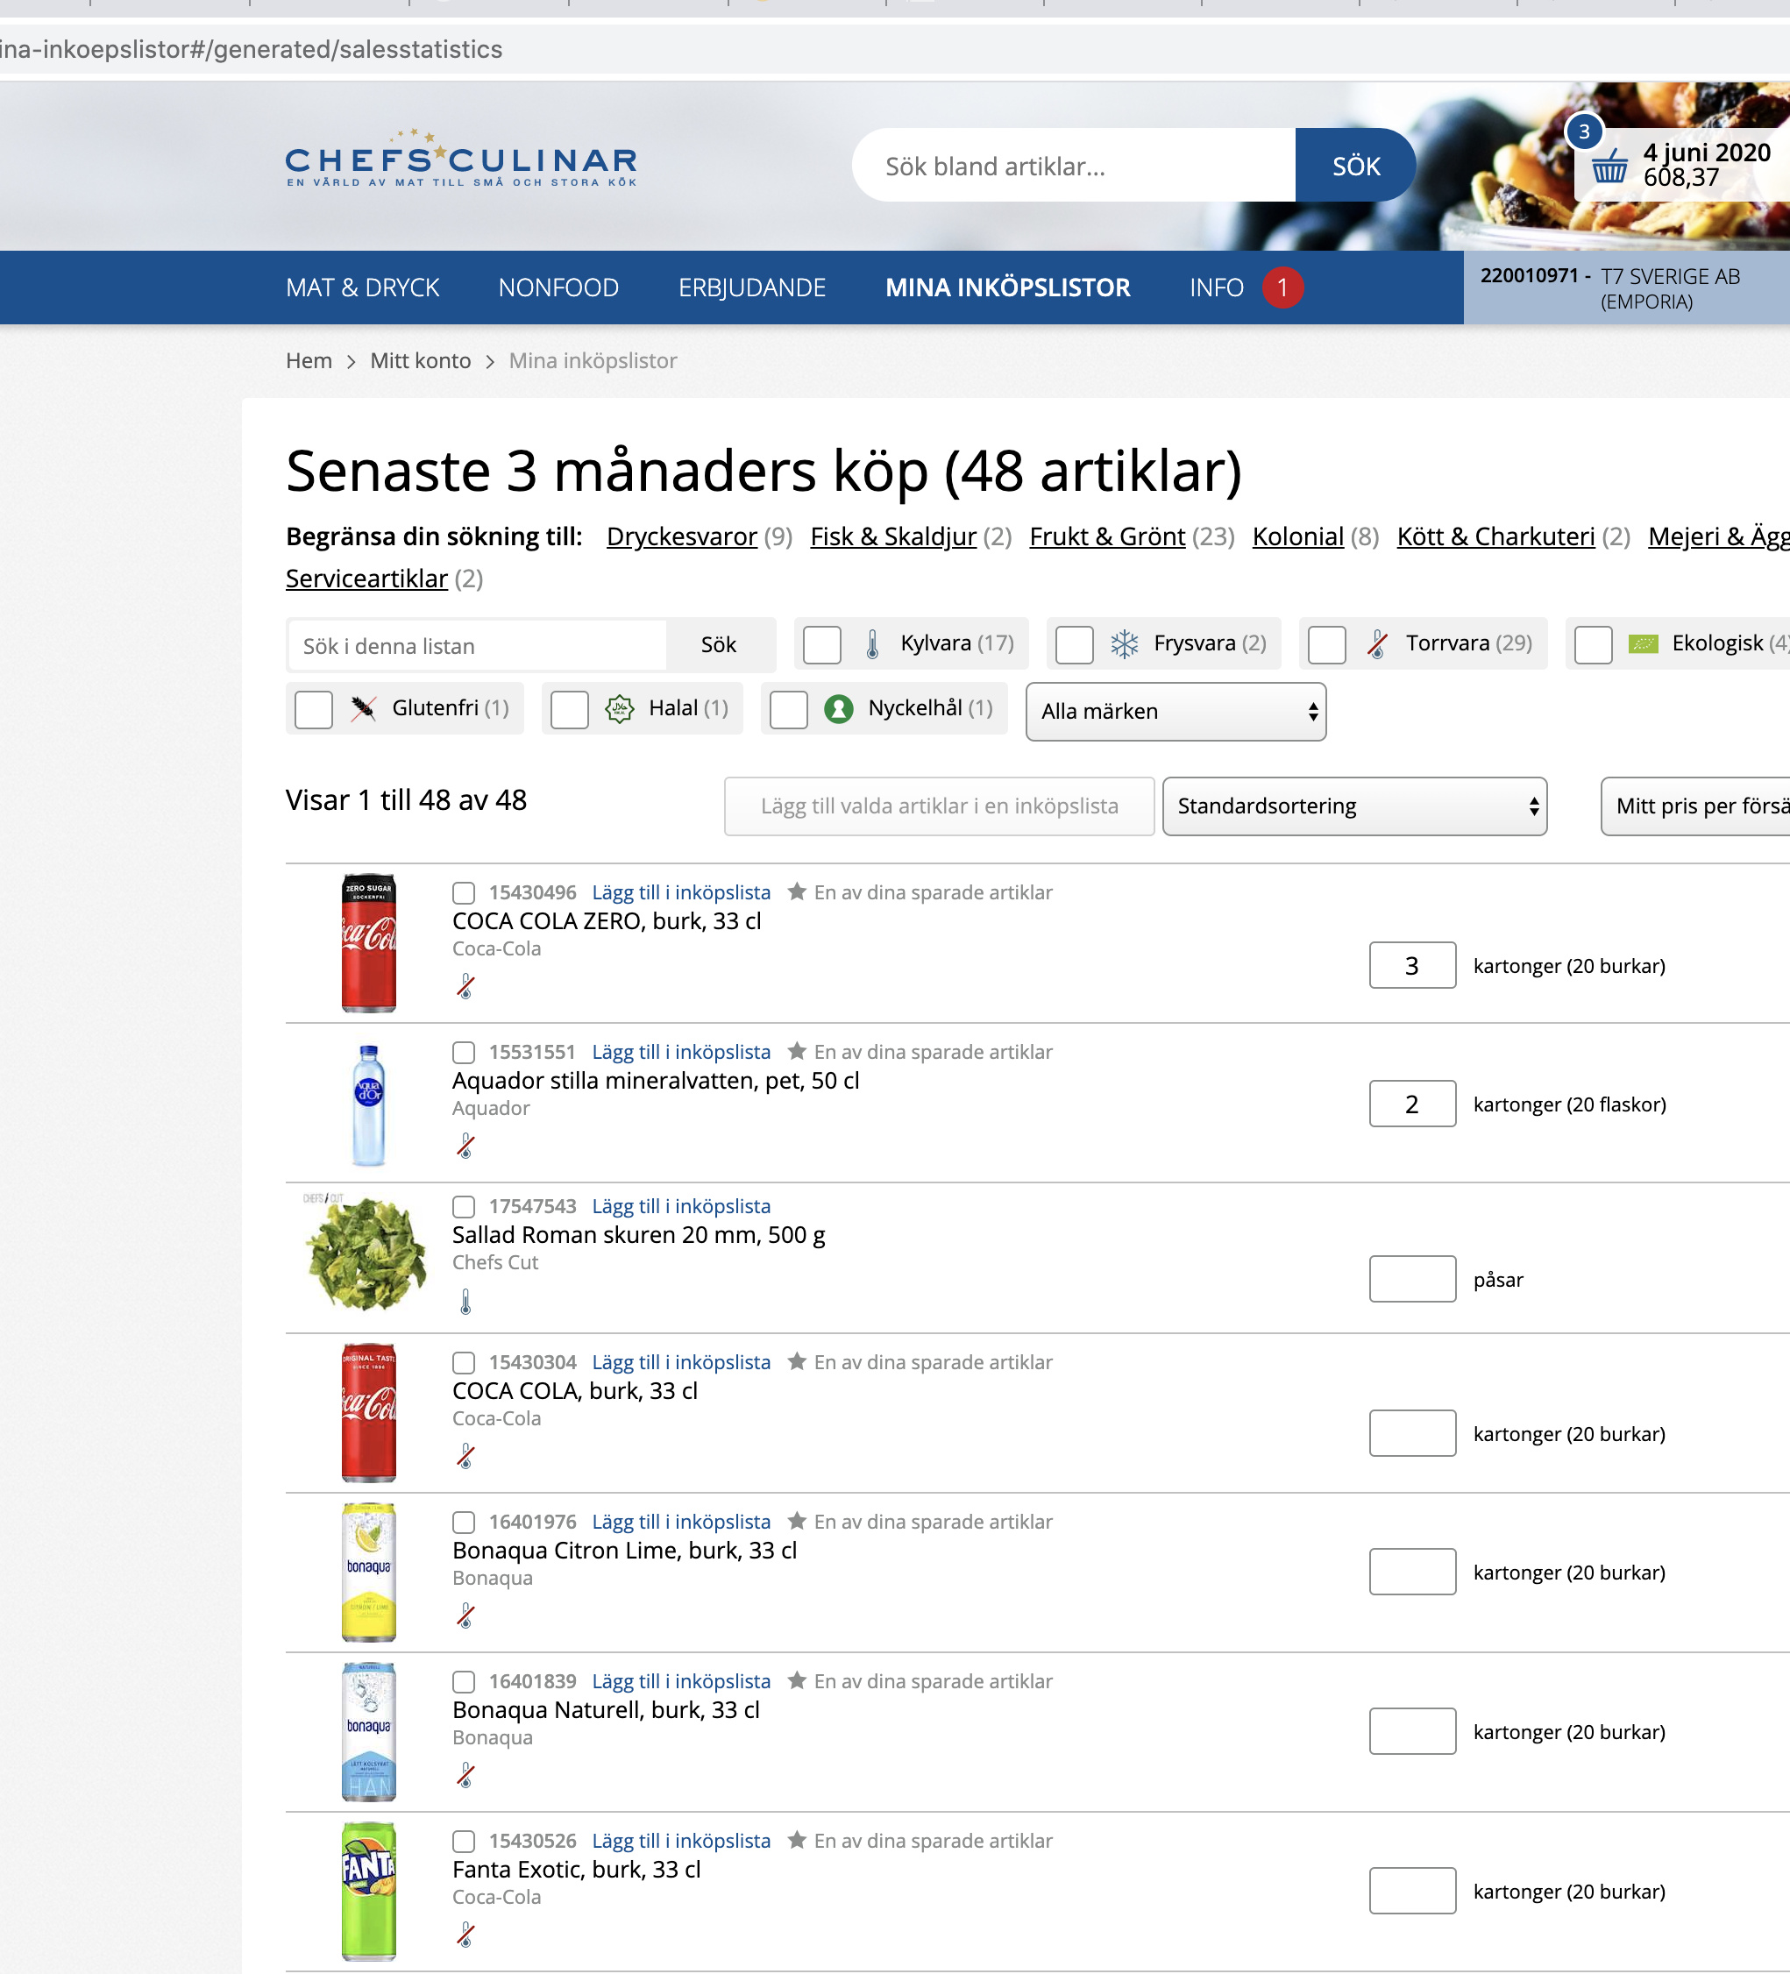This screenshot has width=1790, height=1974.
Task: Click the green Nyckelhål keyhole icon
Action: 838,708
